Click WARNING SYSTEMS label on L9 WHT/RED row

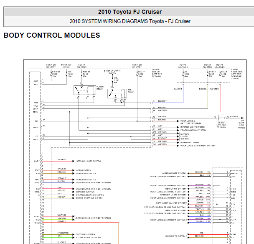(x=190, y=142)
